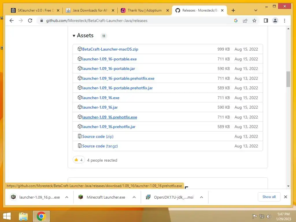
Task: Expand options for Minecraft Launcher.exe download
Action: click(x=134, y=197)
